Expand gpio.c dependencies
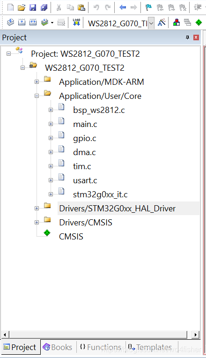Screen dimensions: 206x358 point(51,138)
